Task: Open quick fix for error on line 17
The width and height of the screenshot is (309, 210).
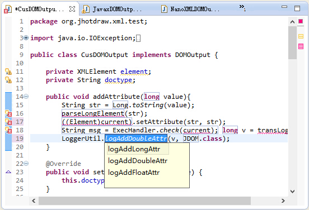Action: (8, 122)
